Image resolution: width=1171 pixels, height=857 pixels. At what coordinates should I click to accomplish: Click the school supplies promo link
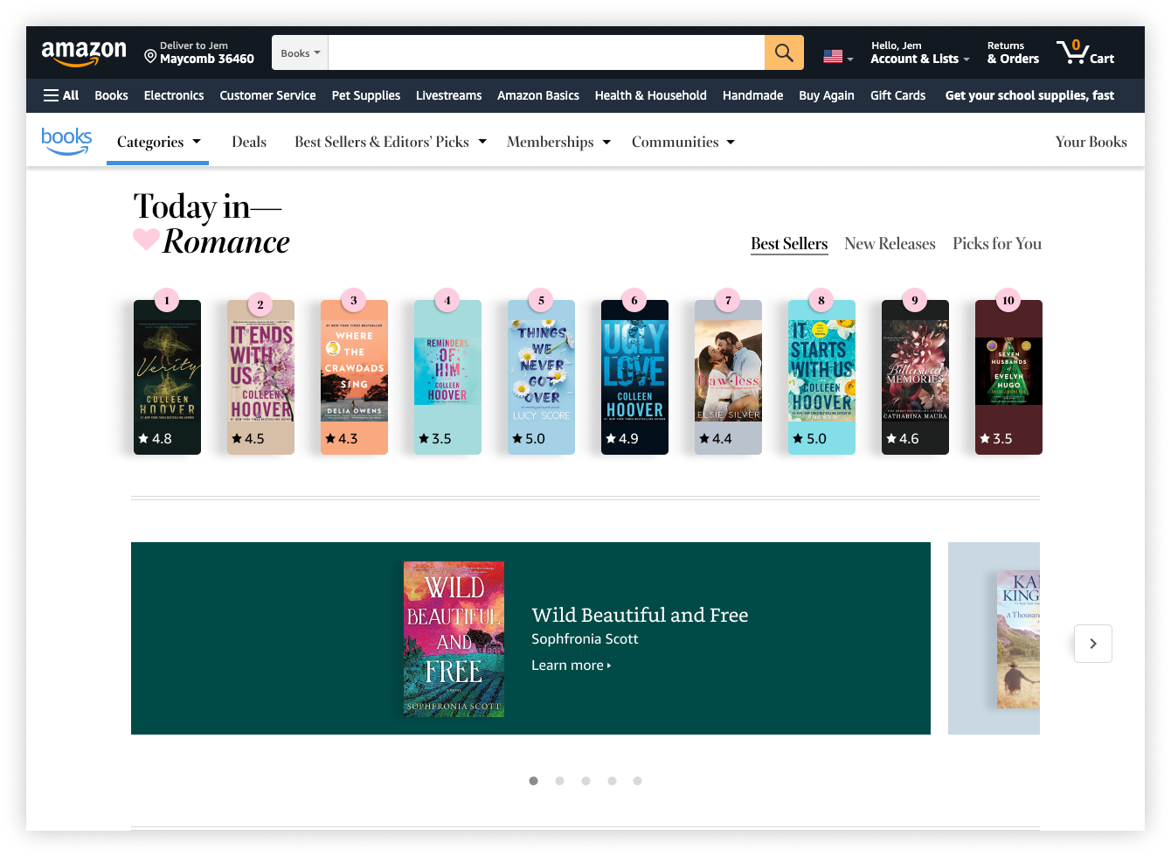click(1029, 95)
